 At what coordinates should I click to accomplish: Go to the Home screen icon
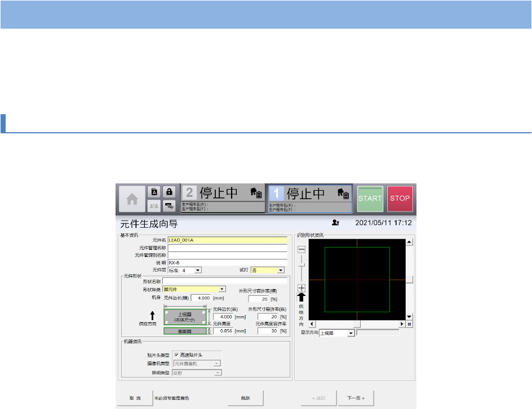click(x=132, y=199)
